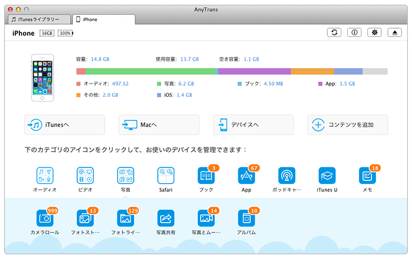Open the ポッドキャスト category icon
Image resolution: width=412 pixels, height=259 pixels.
(x=287, y=176)
